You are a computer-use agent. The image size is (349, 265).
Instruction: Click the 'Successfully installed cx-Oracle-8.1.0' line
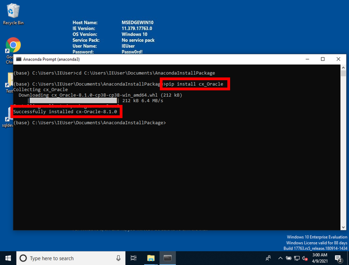click(65, 112)
